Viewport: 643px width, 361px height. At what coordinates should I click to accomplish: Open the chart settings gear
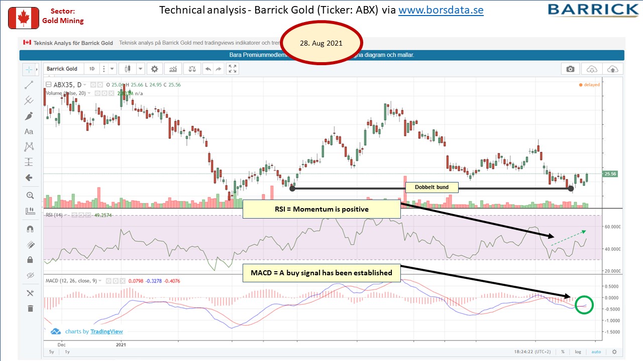point(155,69)
